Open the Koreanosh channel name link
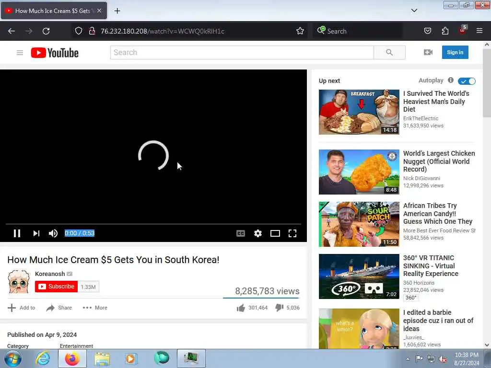 coord(50,274)
